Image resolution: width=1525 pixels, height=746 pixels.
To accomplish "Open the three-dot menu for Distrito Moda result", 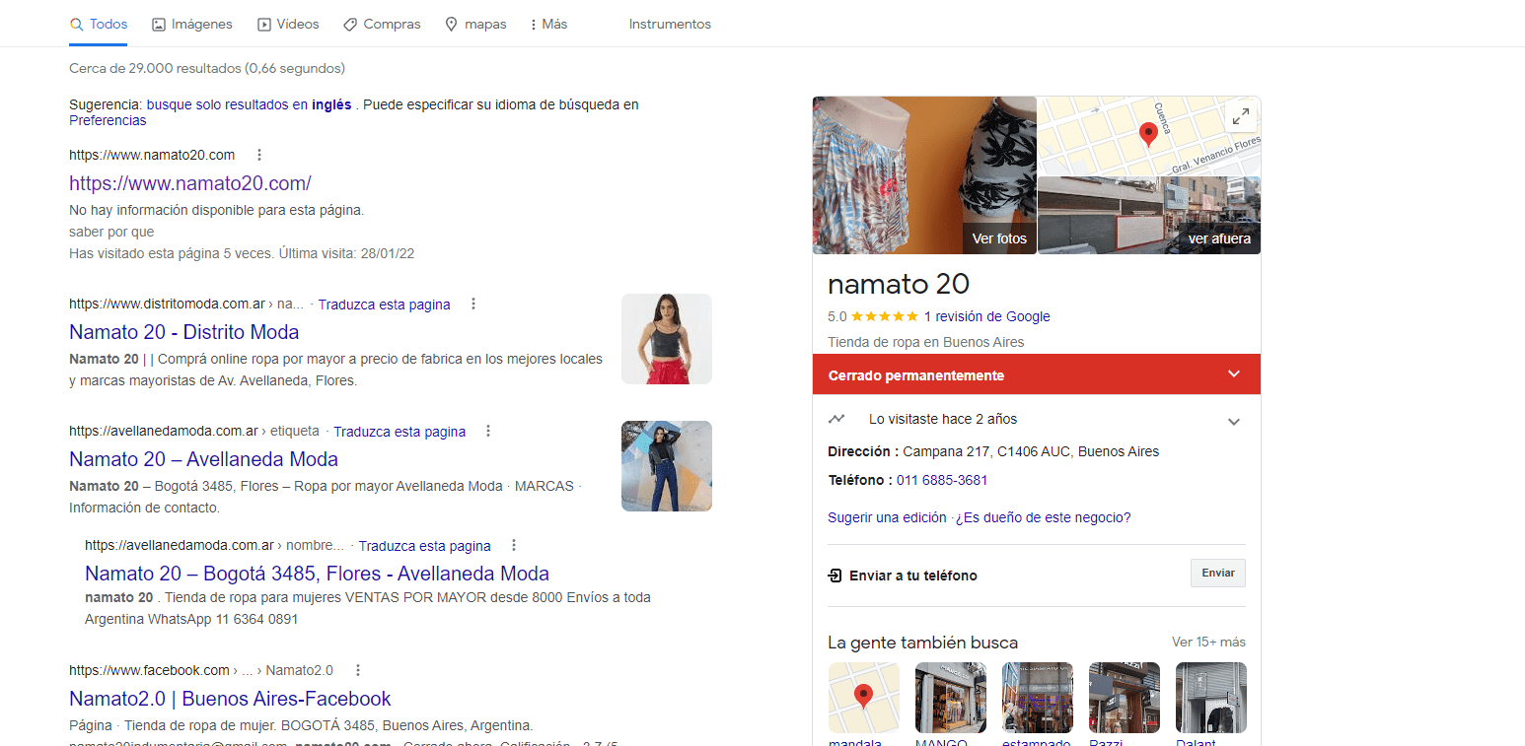I will 473,304.
